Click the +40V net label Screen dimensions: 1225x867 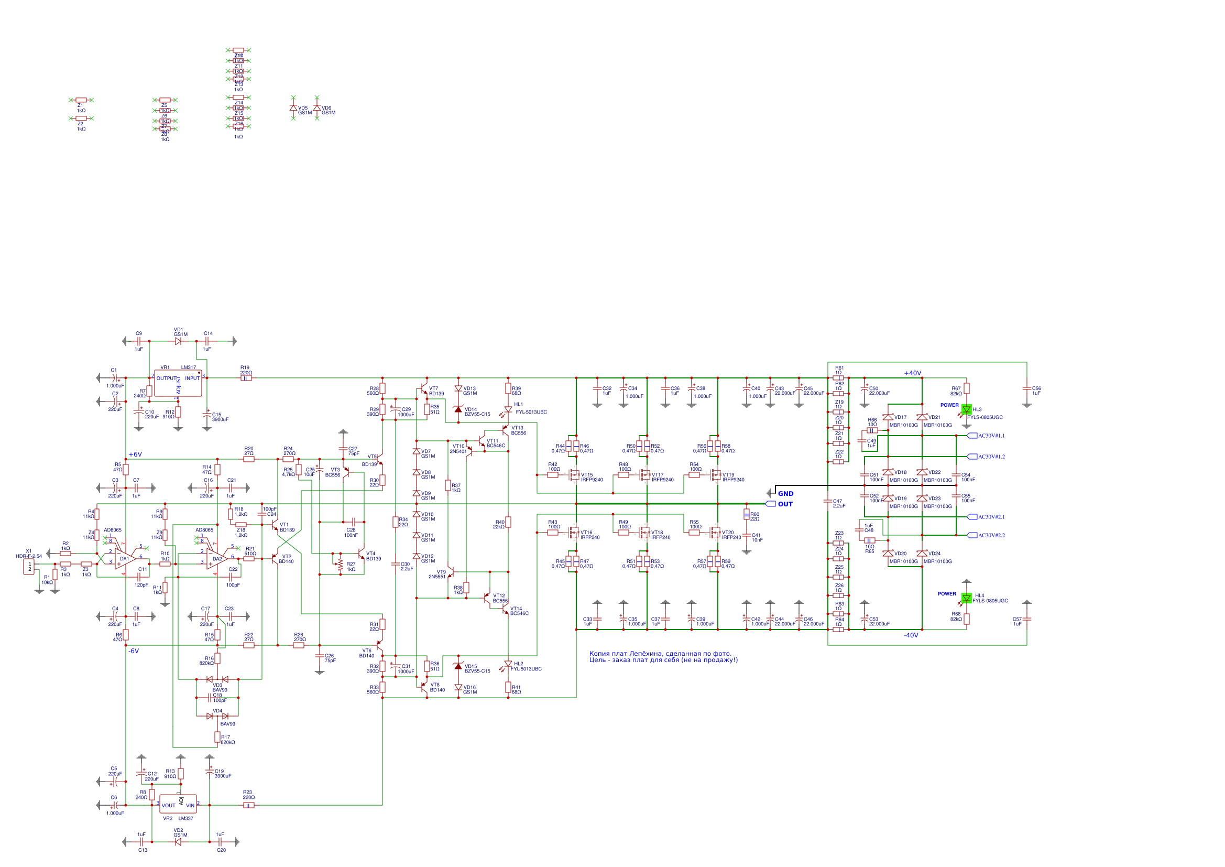(912, 373)
